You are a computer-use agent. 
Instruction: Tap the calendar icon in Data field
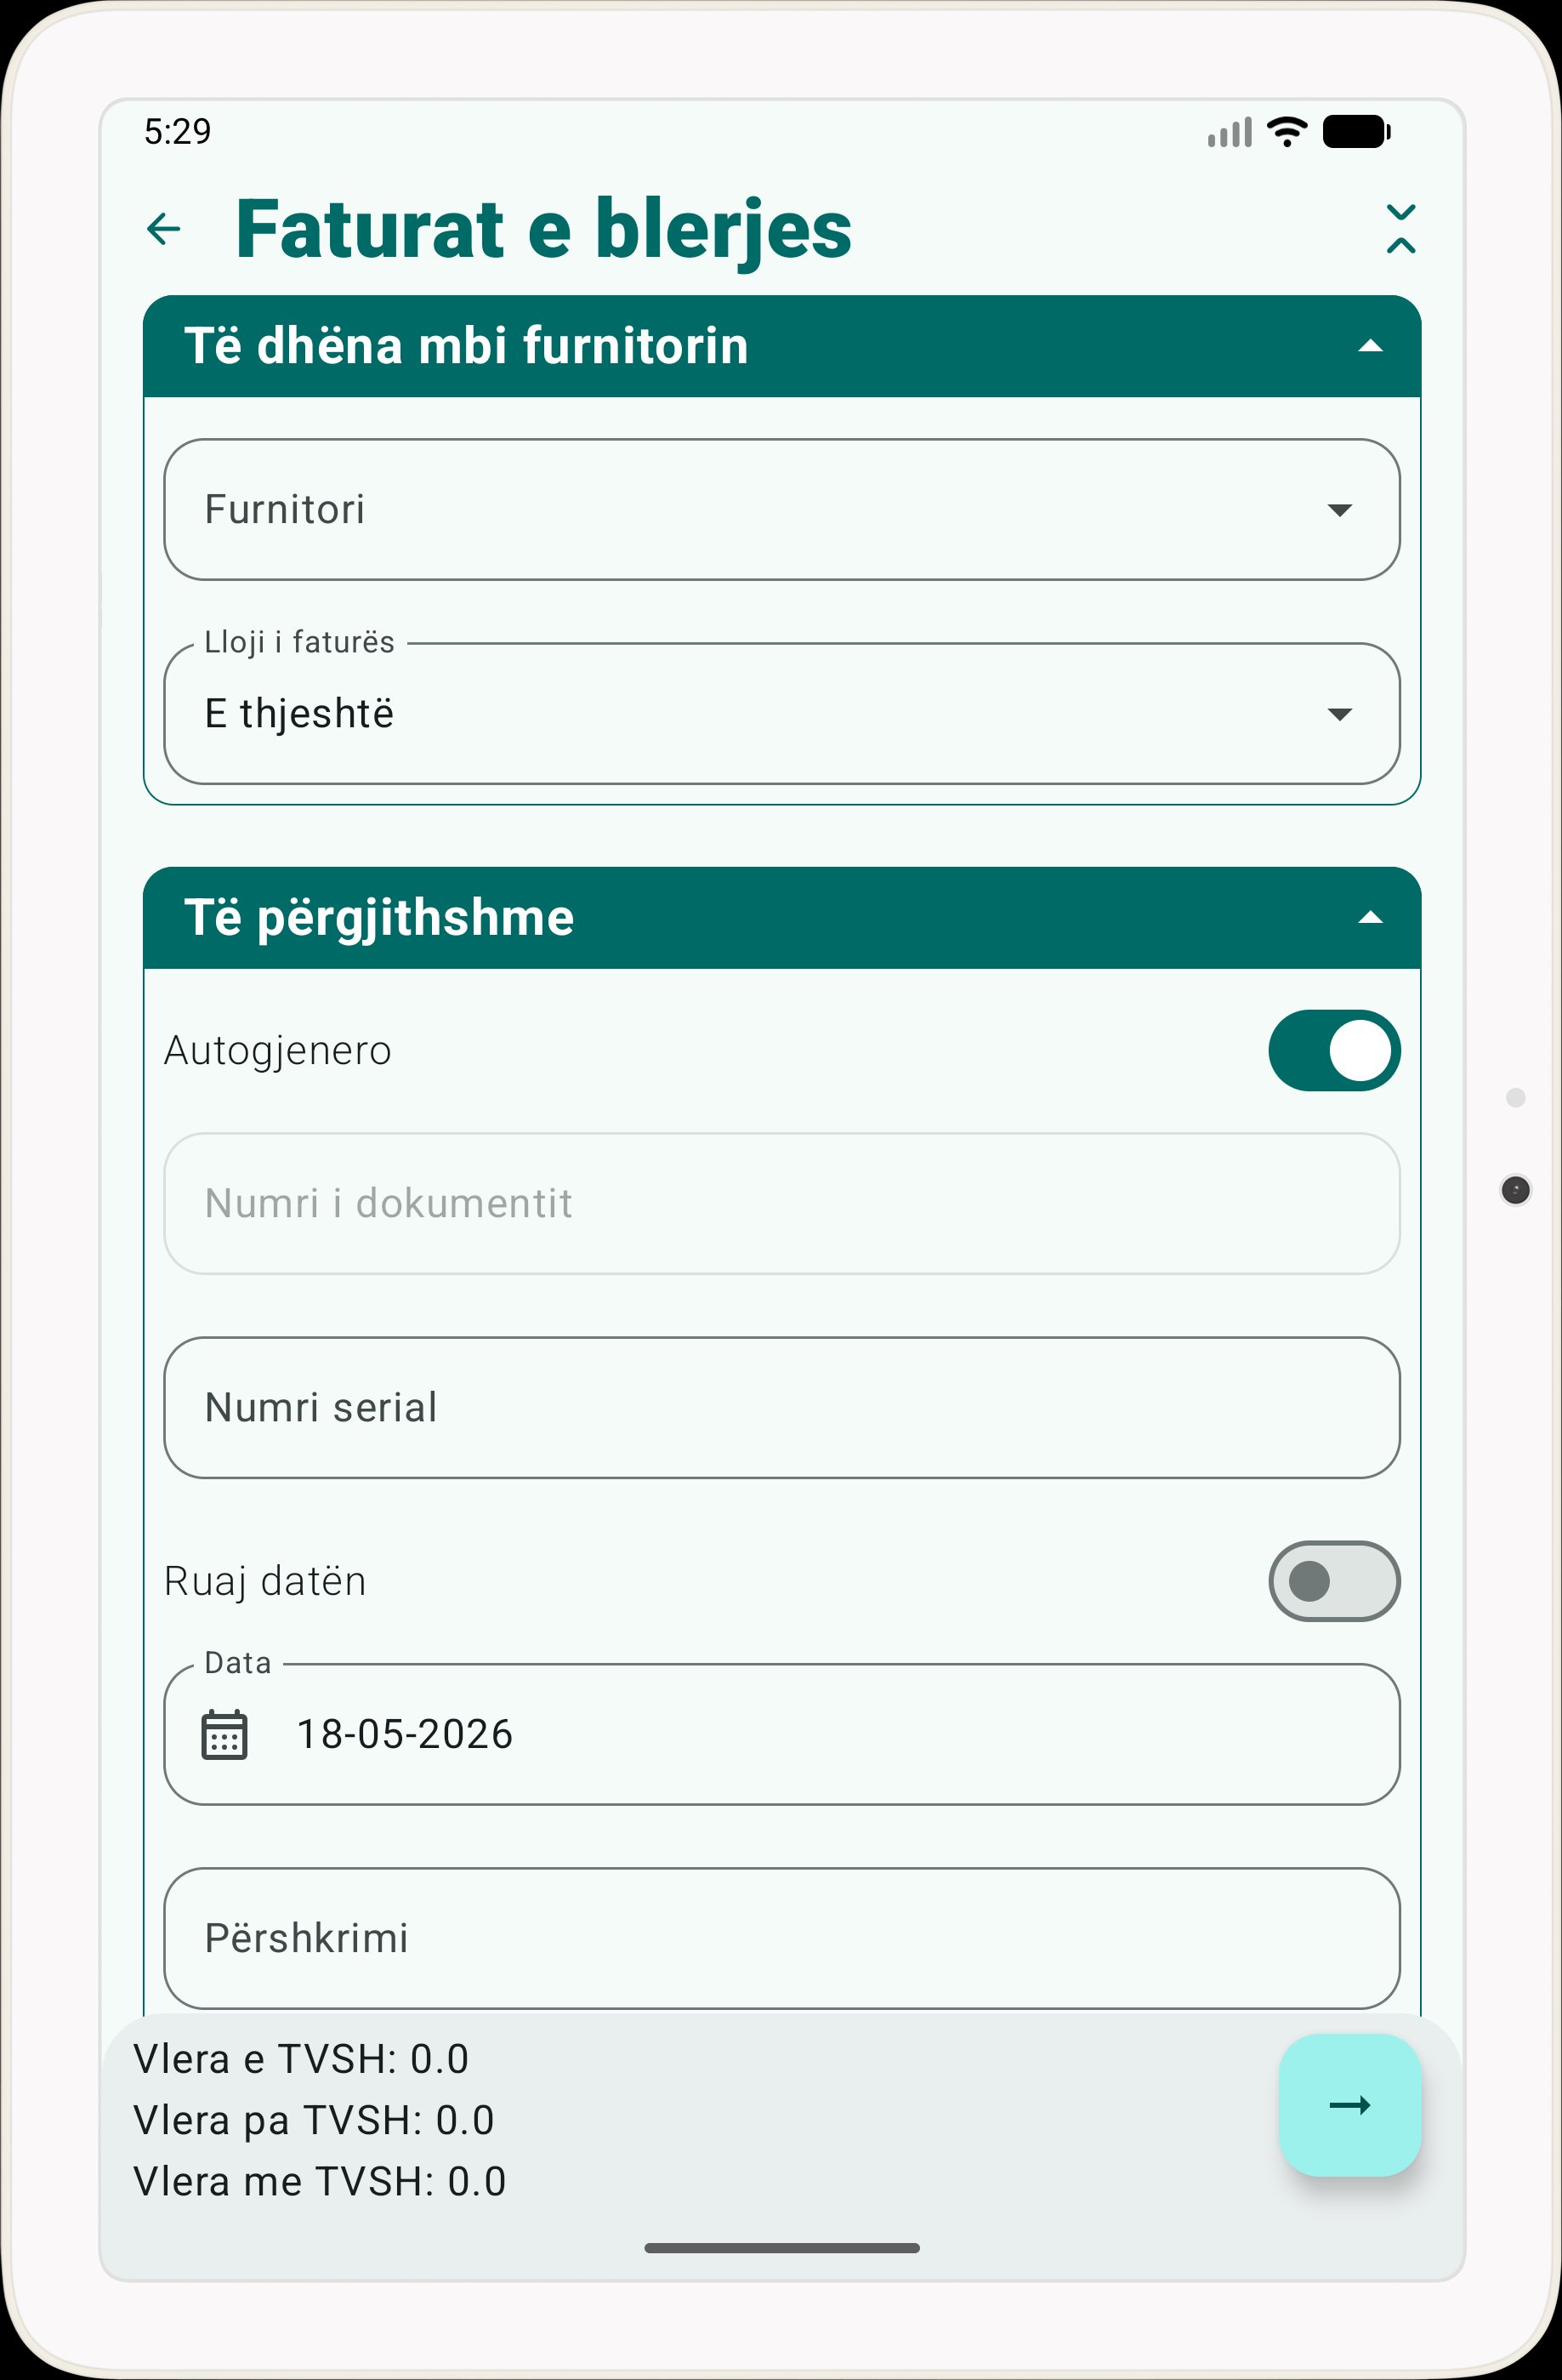coord(224,1734)
